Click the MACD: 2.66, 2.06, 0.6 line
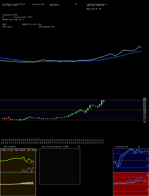 13,20
